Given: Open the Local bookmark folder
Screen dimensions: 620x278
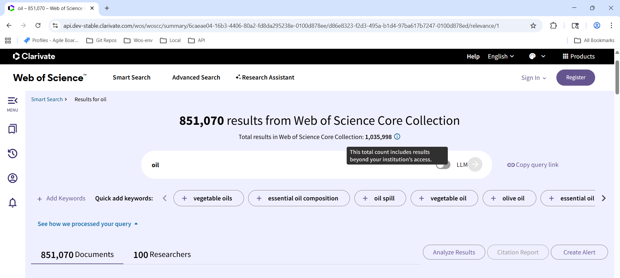Looking at the screenshot, I should [x=171, y=40].
